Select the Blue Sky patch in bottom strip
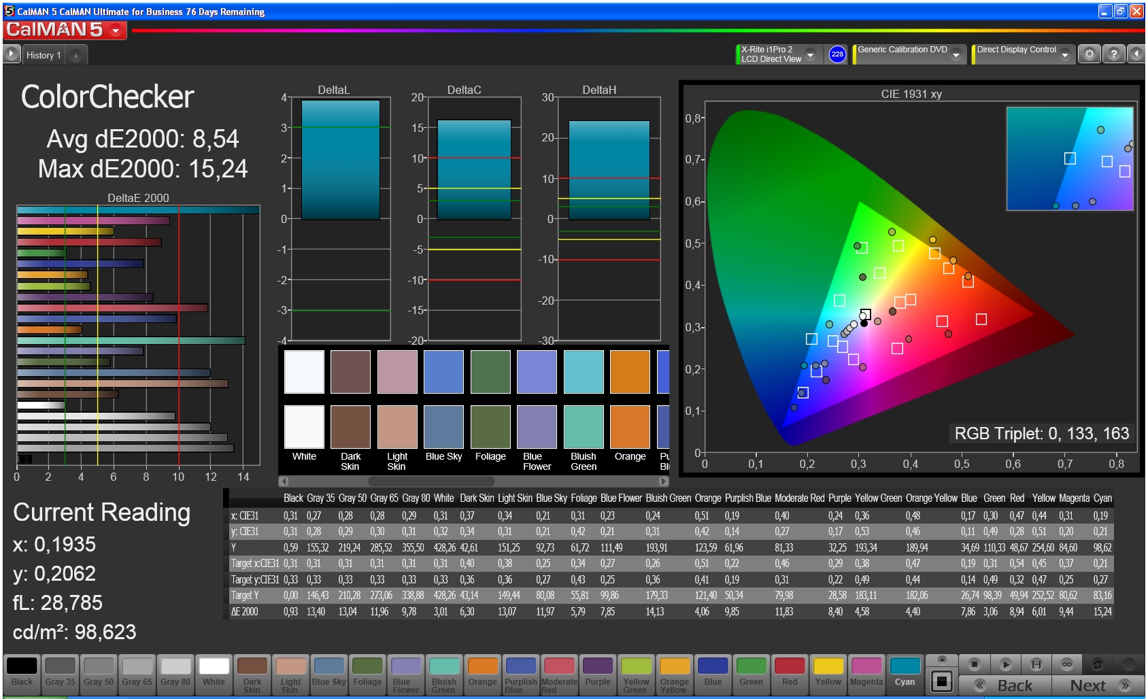Viewport: 1148px width, 699px height. click(329, 674)
